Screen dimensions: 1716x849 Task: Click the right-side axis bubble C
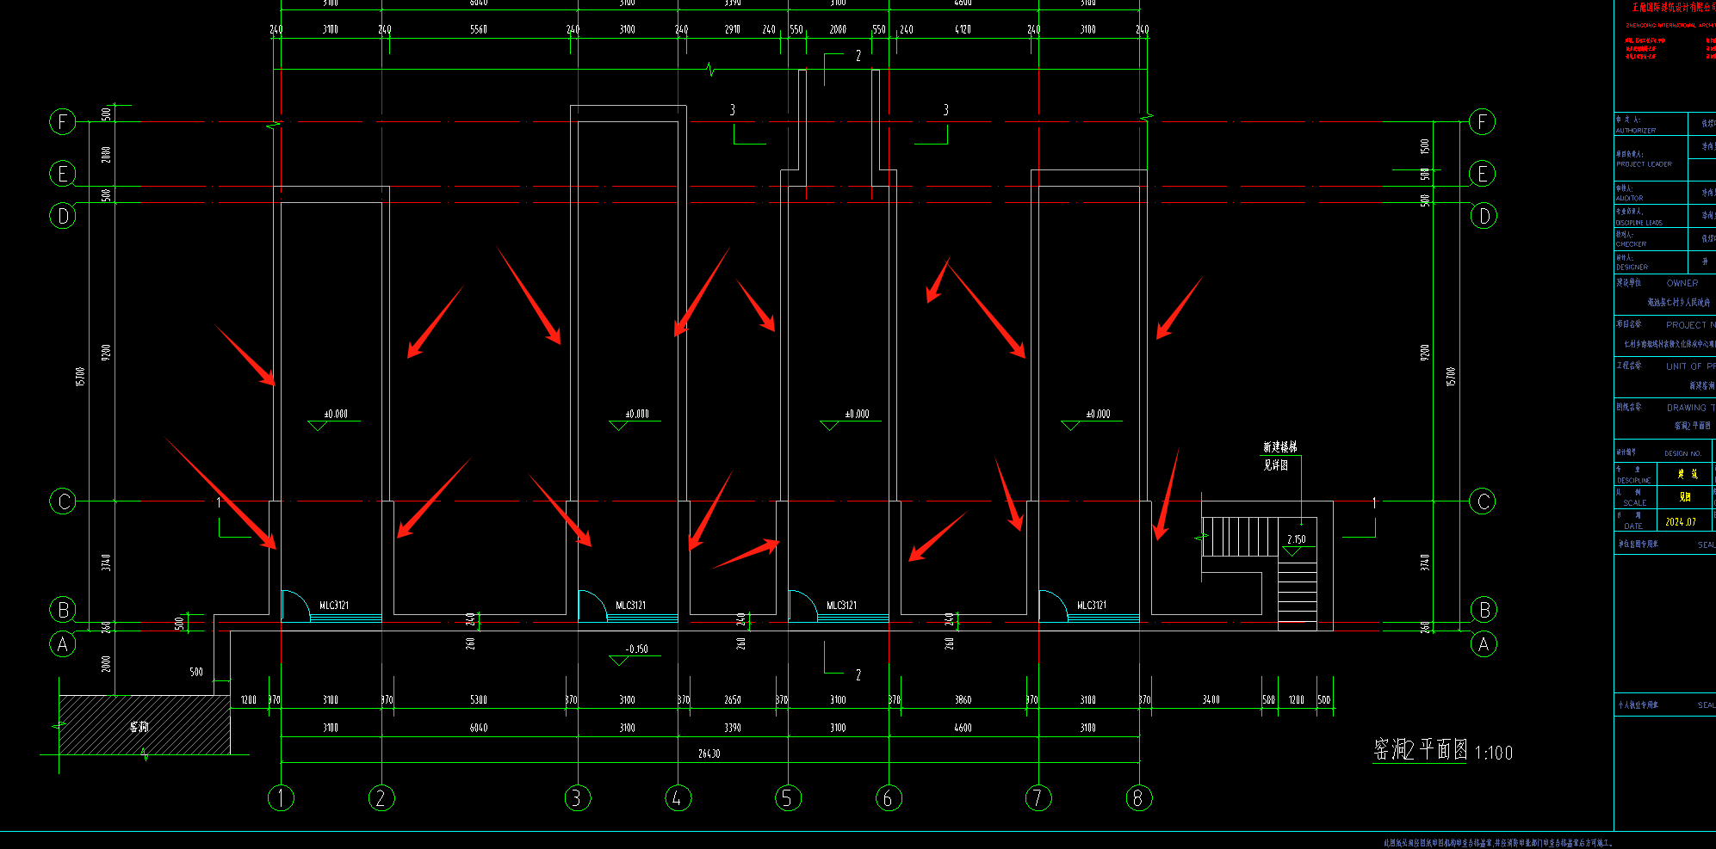point(1483,501)
